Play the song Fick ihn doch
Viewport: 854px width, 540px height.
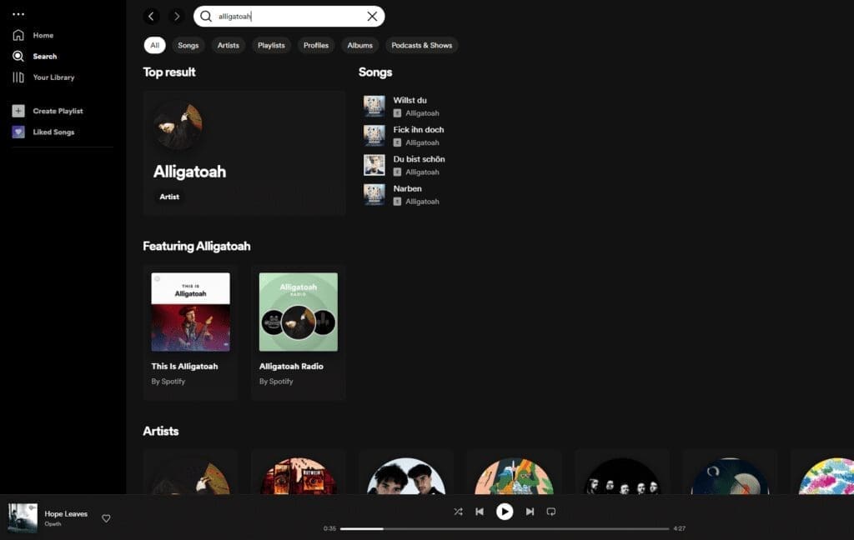point(419,129)
